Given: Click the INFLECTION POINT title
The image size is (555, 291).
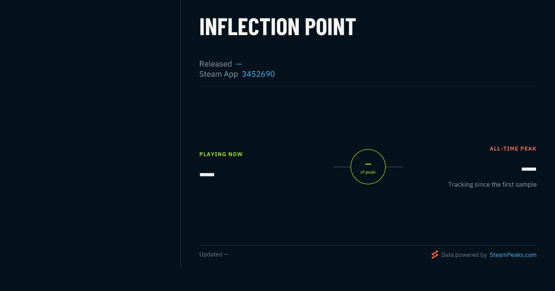Looking at the screenshot, I should pyautogui.click(x=277, y=27).
